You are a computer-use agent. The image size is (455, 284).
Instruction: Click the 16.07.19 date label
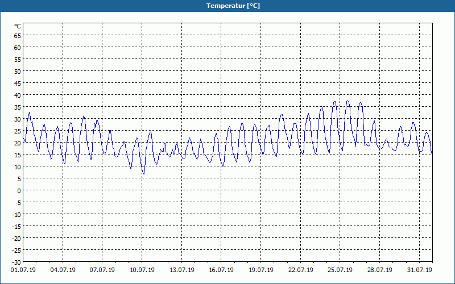(x=221, y=270)
